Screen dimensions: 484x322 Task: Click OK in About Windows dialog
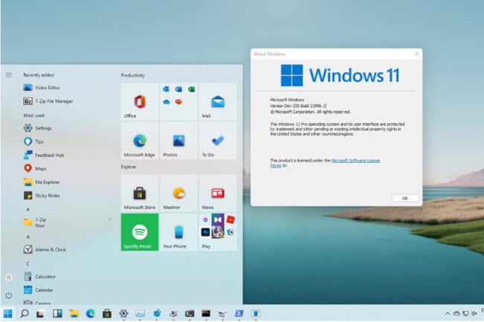pos(404,198)
